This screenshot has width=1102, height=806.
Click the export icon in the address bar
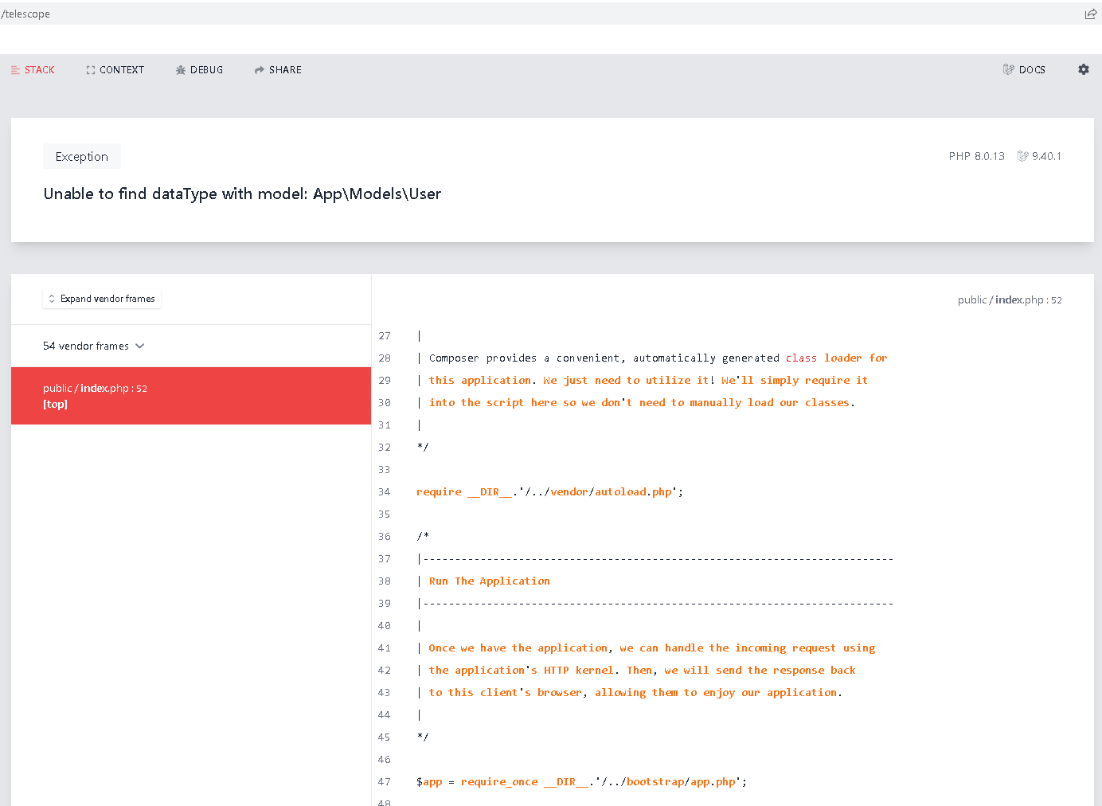click(1090, 13)
